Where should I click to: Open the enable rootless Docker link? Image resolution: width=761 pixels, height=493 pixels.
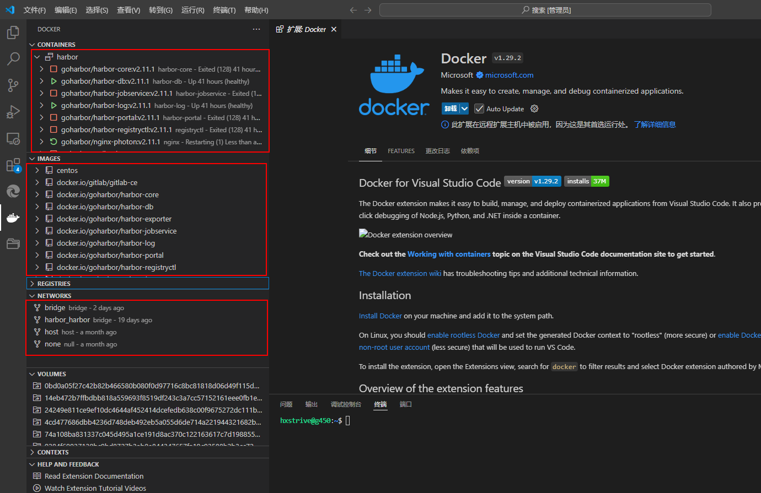pos(463,335)
